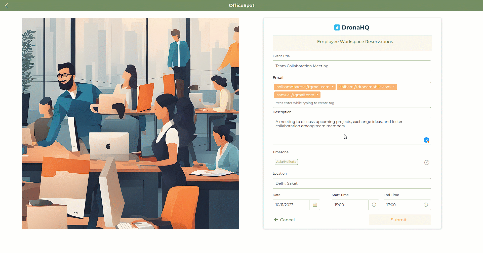Select the Asia/Kolkata timezone tag

click(286, 162)
